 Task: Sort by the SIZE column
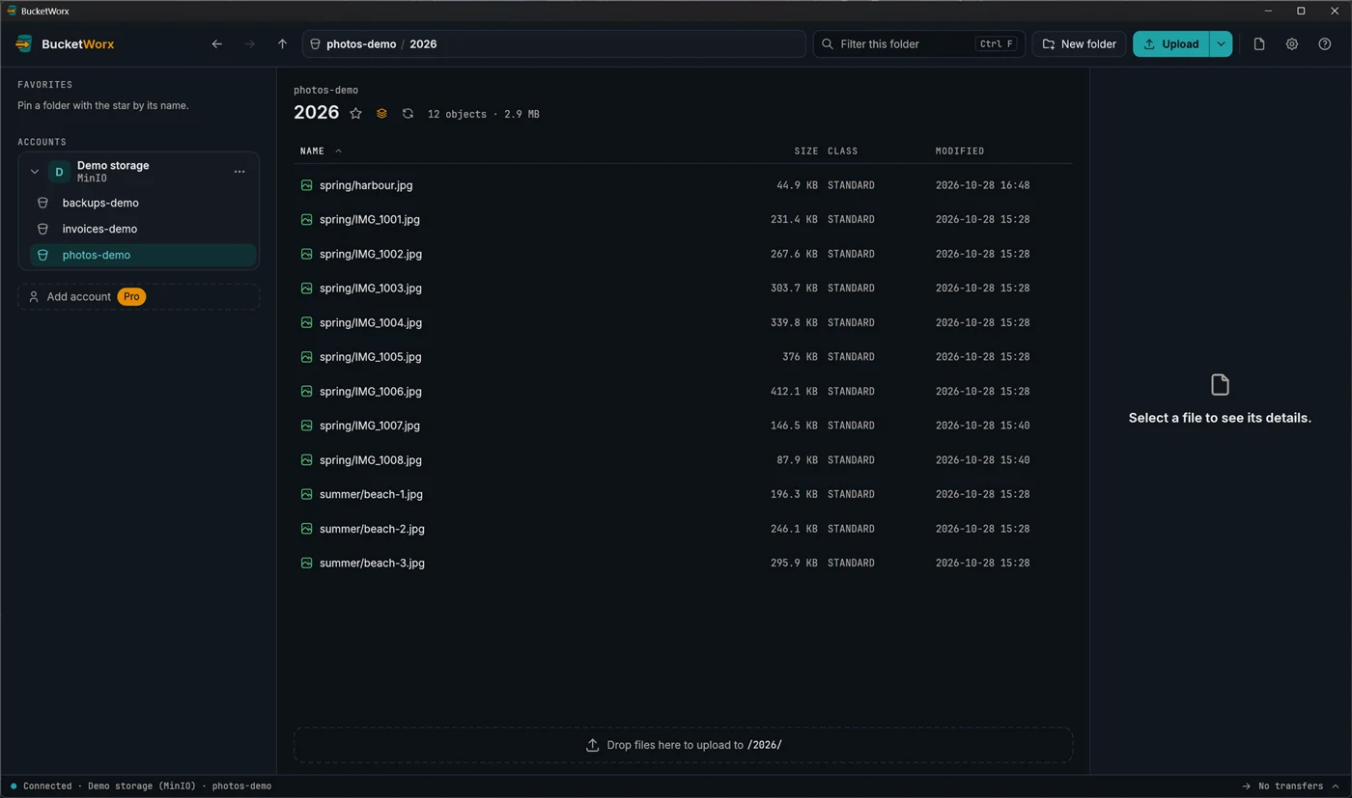coord(805,151)
